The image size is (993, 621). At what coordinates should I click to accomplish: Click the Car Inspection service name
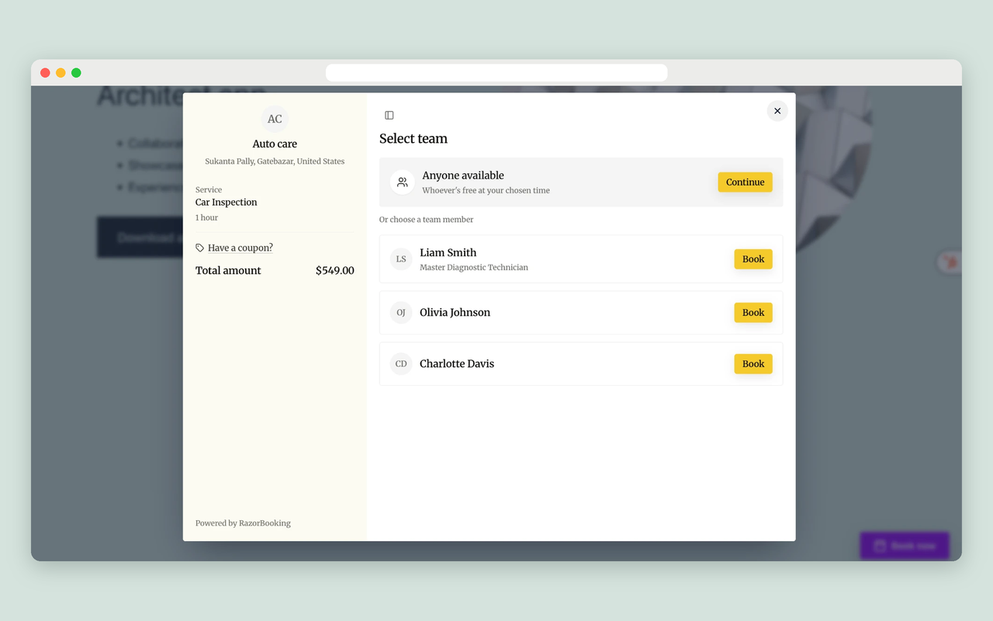[227, 203]
